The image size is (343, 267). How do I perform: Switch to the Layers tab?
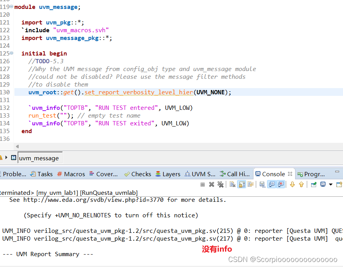tap(171, 174)
